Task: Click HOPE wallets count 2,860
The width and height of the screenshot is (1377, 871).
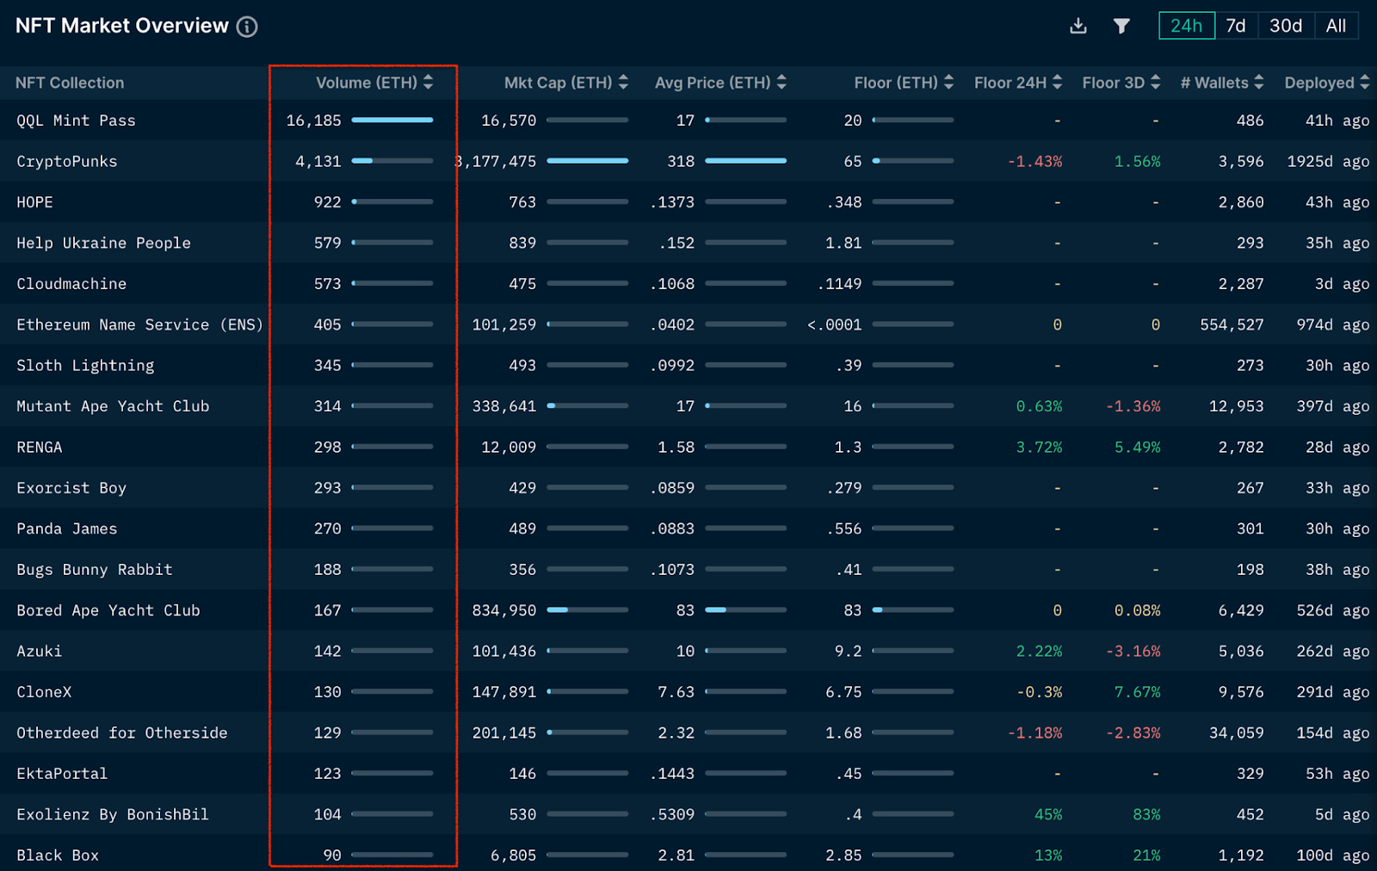Action: (1241, 202)
